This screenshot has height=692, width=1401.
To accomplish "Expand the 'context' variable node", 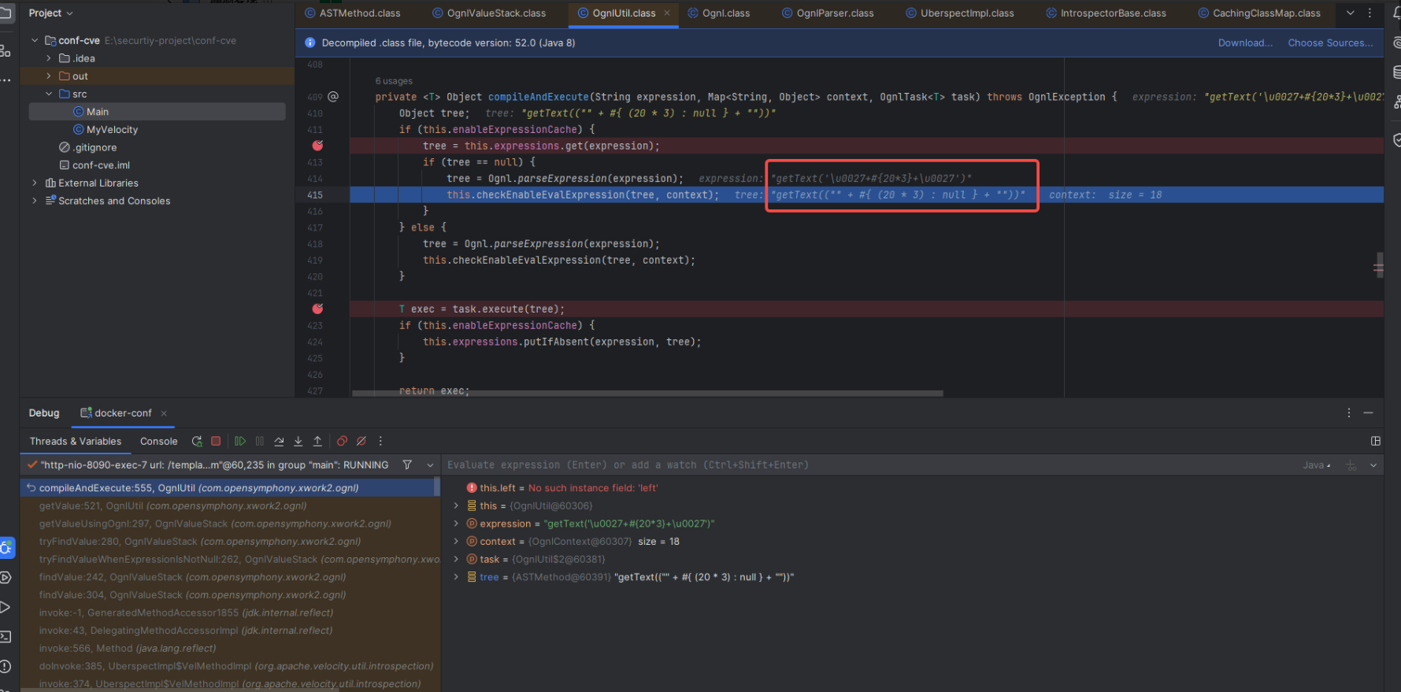I will 456,542.
